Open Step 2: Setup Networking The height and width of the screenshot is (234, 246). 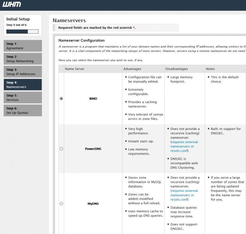click(23, 59)
